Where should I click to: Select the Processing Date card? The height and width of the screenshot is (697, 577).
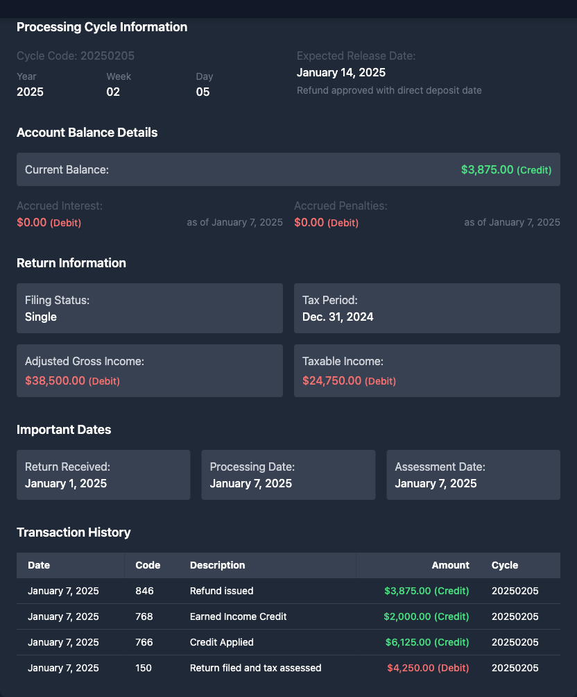(x=288, y=475)
